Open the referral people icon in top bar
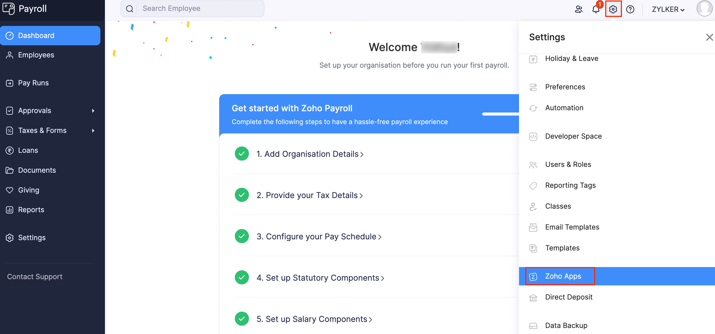The width and height of the screenshot is (715, 334). tap(579, 9)
